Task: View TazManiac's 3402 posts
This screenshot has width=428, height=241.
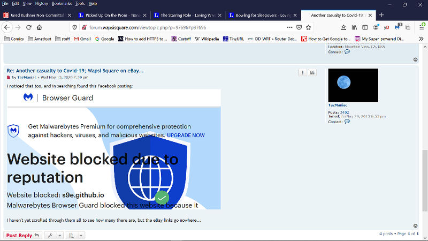Action: click(x=344, y=112)
